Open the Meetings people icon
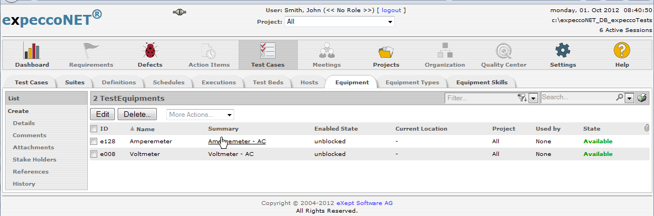 point(326,51)
